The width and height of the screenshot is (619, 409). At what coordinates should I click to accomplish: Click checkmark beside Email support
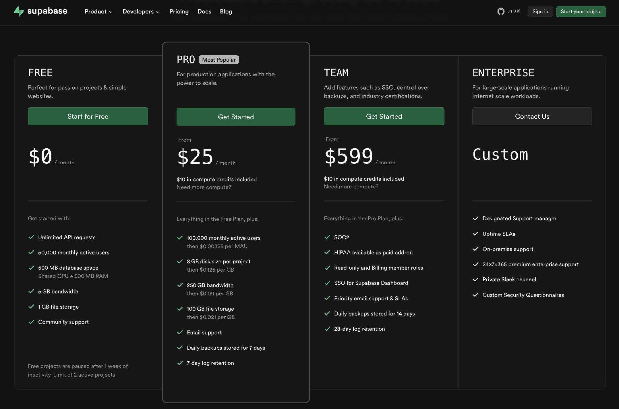click(180, 332)
